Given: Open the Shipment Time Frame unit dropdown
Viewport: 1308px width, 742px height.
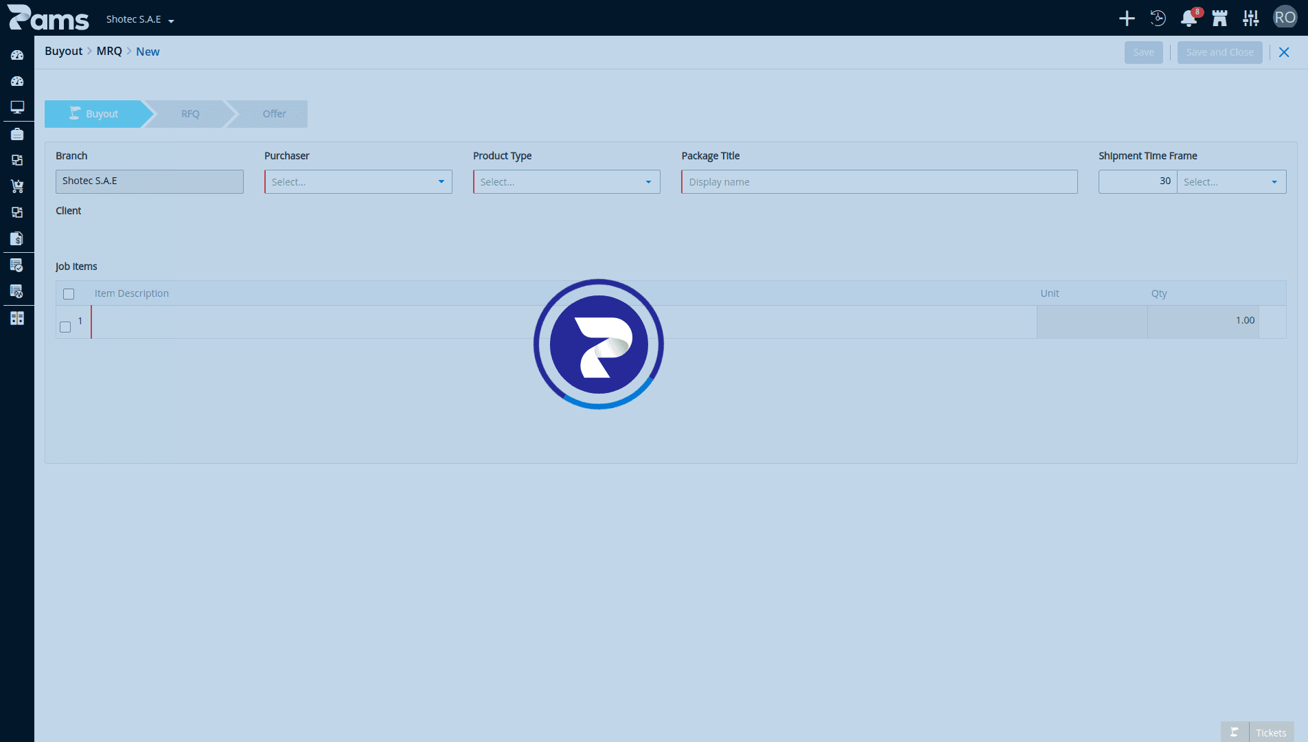Looking at the screenshot, I should click(x=1232, y=182).
